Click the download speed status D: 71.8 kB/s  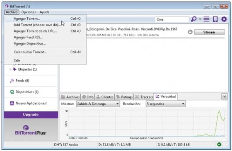click(114, 145)
